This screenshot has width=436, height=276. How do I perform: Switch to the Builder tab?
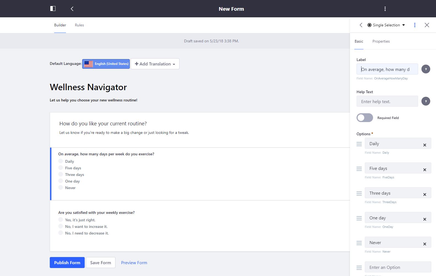pos(60,25)
